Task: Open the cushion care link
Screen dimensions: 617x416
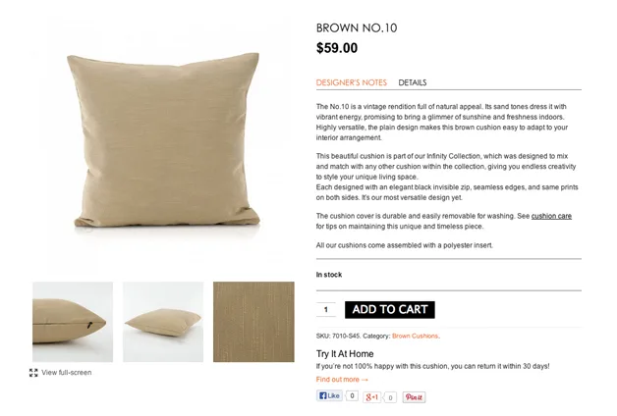Action: tap(551, 216)
